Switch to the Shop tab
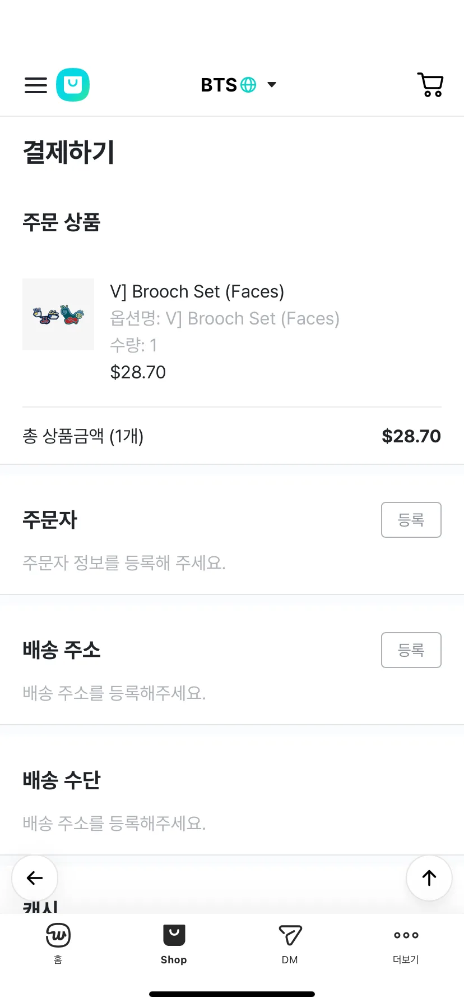The width and height of the screenshot is (464, 1006). tap(174, 944)
